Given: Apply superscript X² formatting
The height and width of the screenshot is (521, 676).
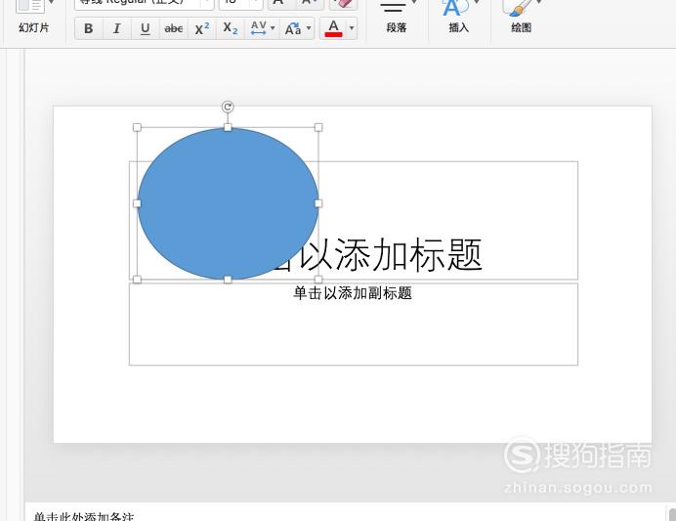Looking at the screenshot, I should click(202, 28).
